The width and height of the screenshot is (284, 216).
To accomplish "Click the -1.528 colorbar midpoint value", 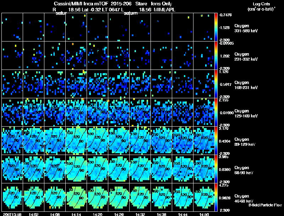I will (x=224, y=28).
